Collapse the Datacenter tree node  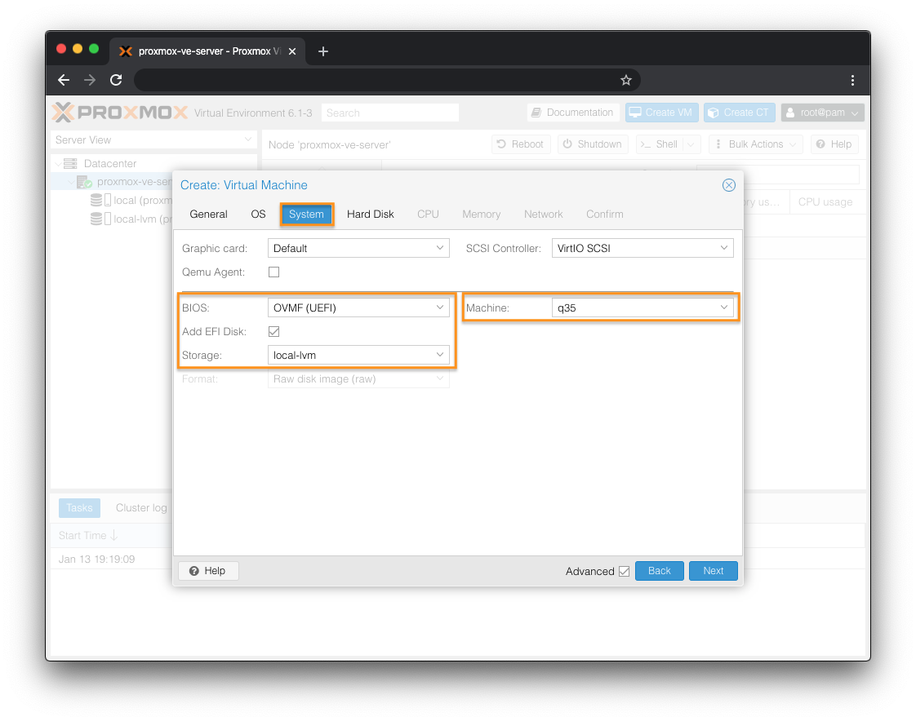tap(58, 163)
